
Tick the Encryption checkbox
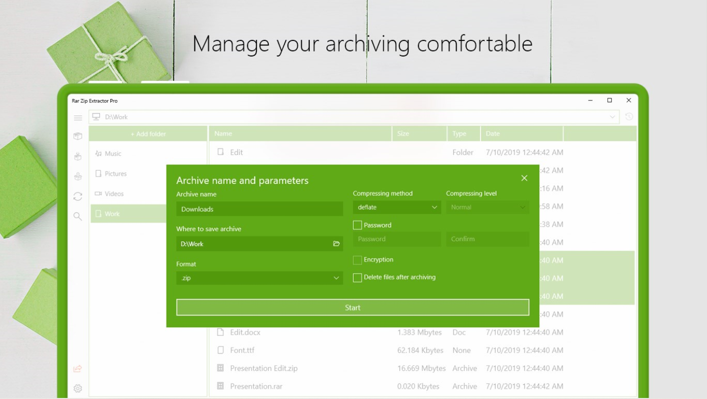(x=357, y=260)
